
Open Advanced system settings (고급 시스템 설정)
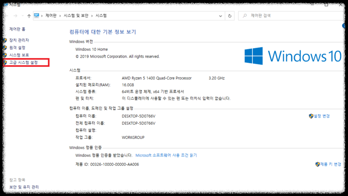click(23, 62)
